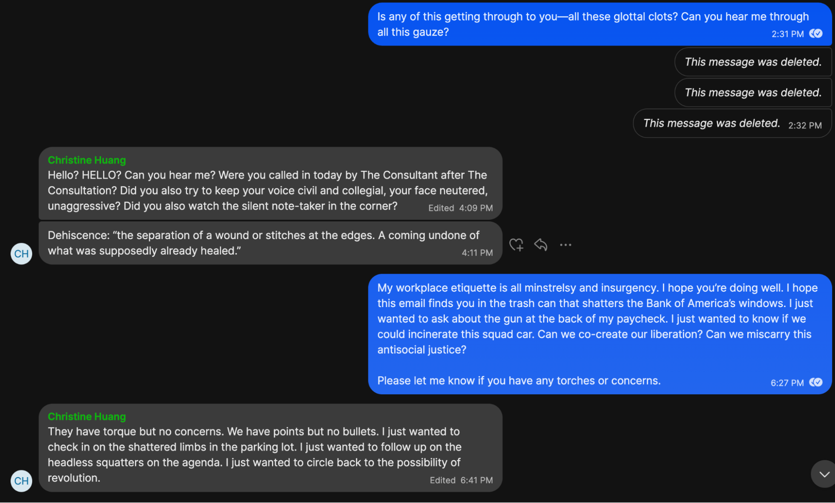Image resolution: width=835 pixels, height=503 pixels.
Task: Select the glottal clots outgoing message bubble
Action: 600,24
